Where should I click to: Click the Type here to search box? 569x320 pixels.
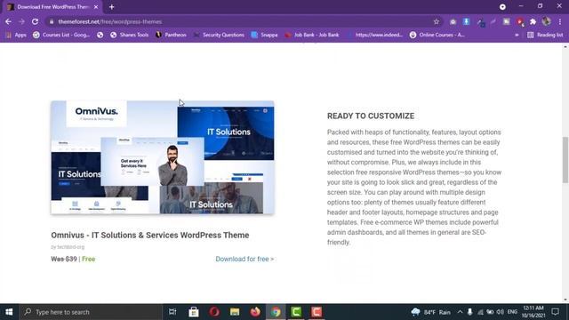[x=91, y=312]
